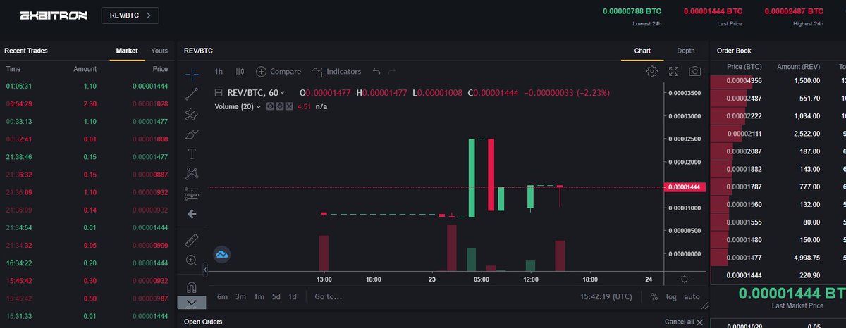
Task: Redo the chart action
Action: [392, 72]
